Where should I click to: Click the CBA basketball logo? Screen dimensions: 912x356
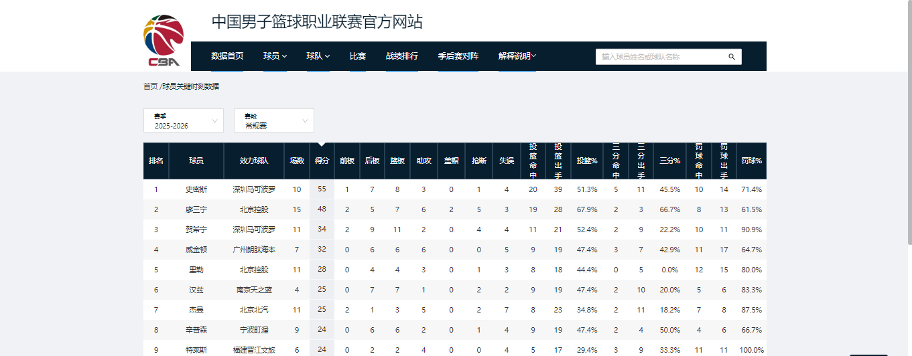click(x=164, y=40)
